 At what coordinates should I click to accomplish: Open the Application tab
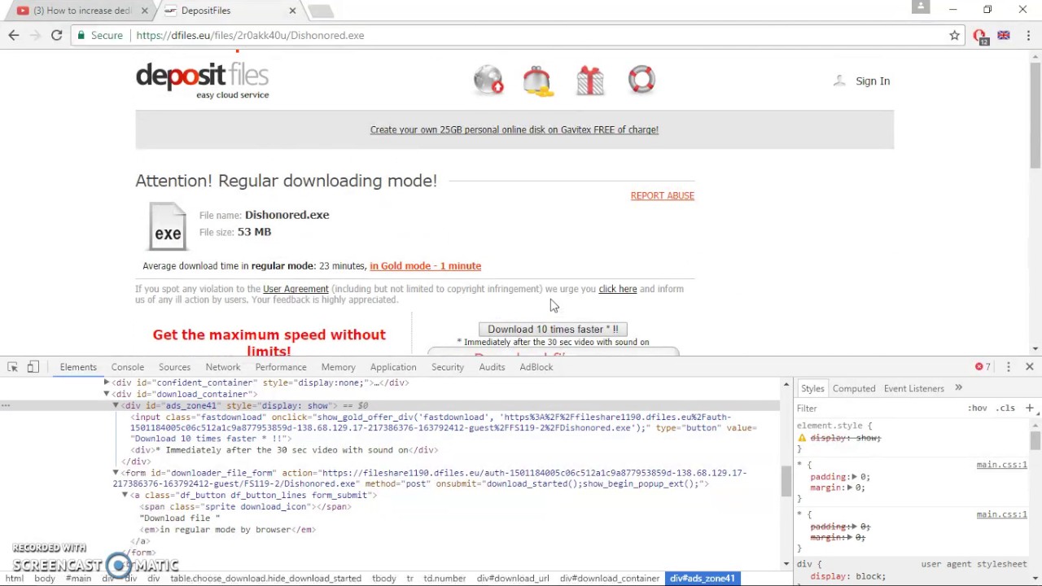(393, 367)
